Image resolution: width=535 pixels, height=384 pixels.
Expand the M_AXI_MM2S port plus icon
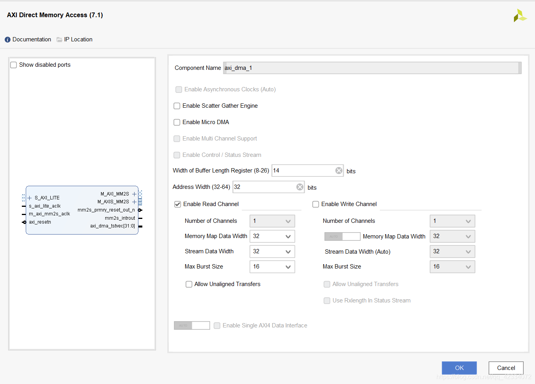[134, 194]
